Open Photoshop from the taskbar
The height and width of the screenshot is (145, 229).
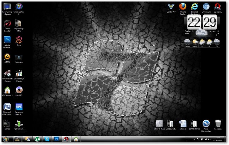pyautogui.click(x=56, y=139)
